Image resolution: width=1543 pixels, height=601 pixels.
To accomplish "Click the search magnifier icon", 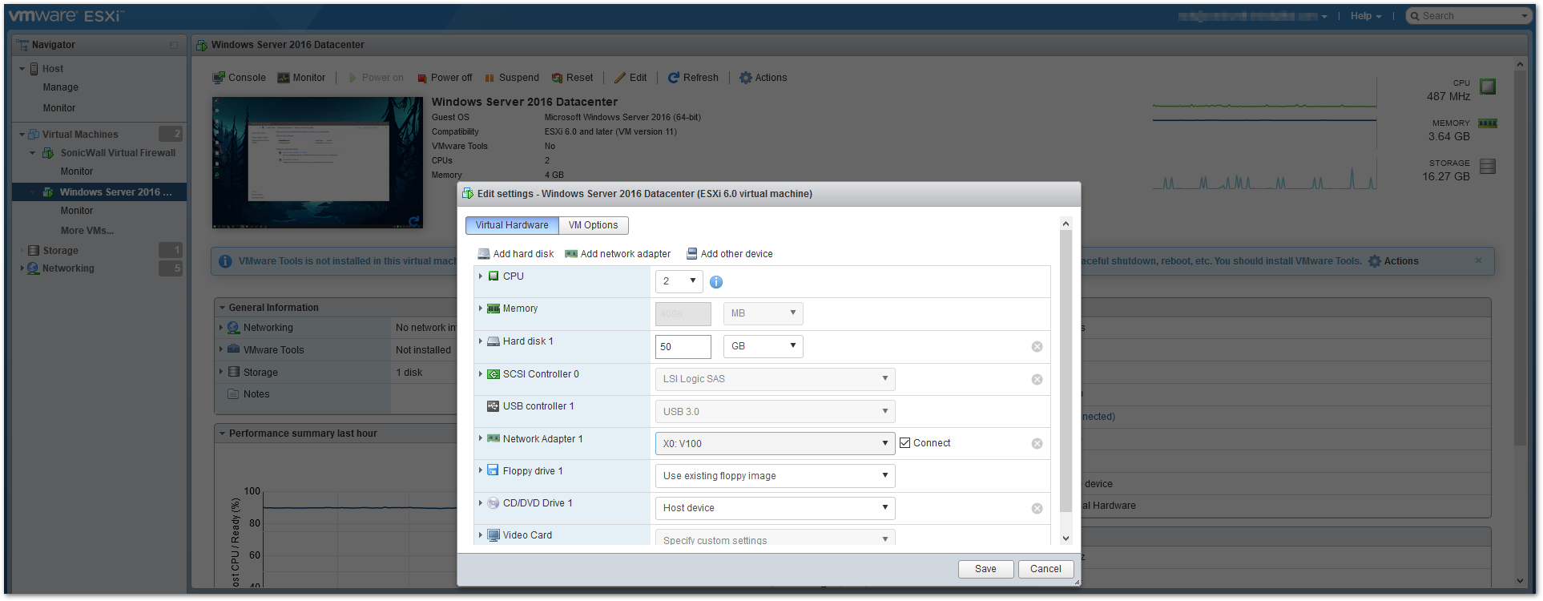I will [1415, 16].
